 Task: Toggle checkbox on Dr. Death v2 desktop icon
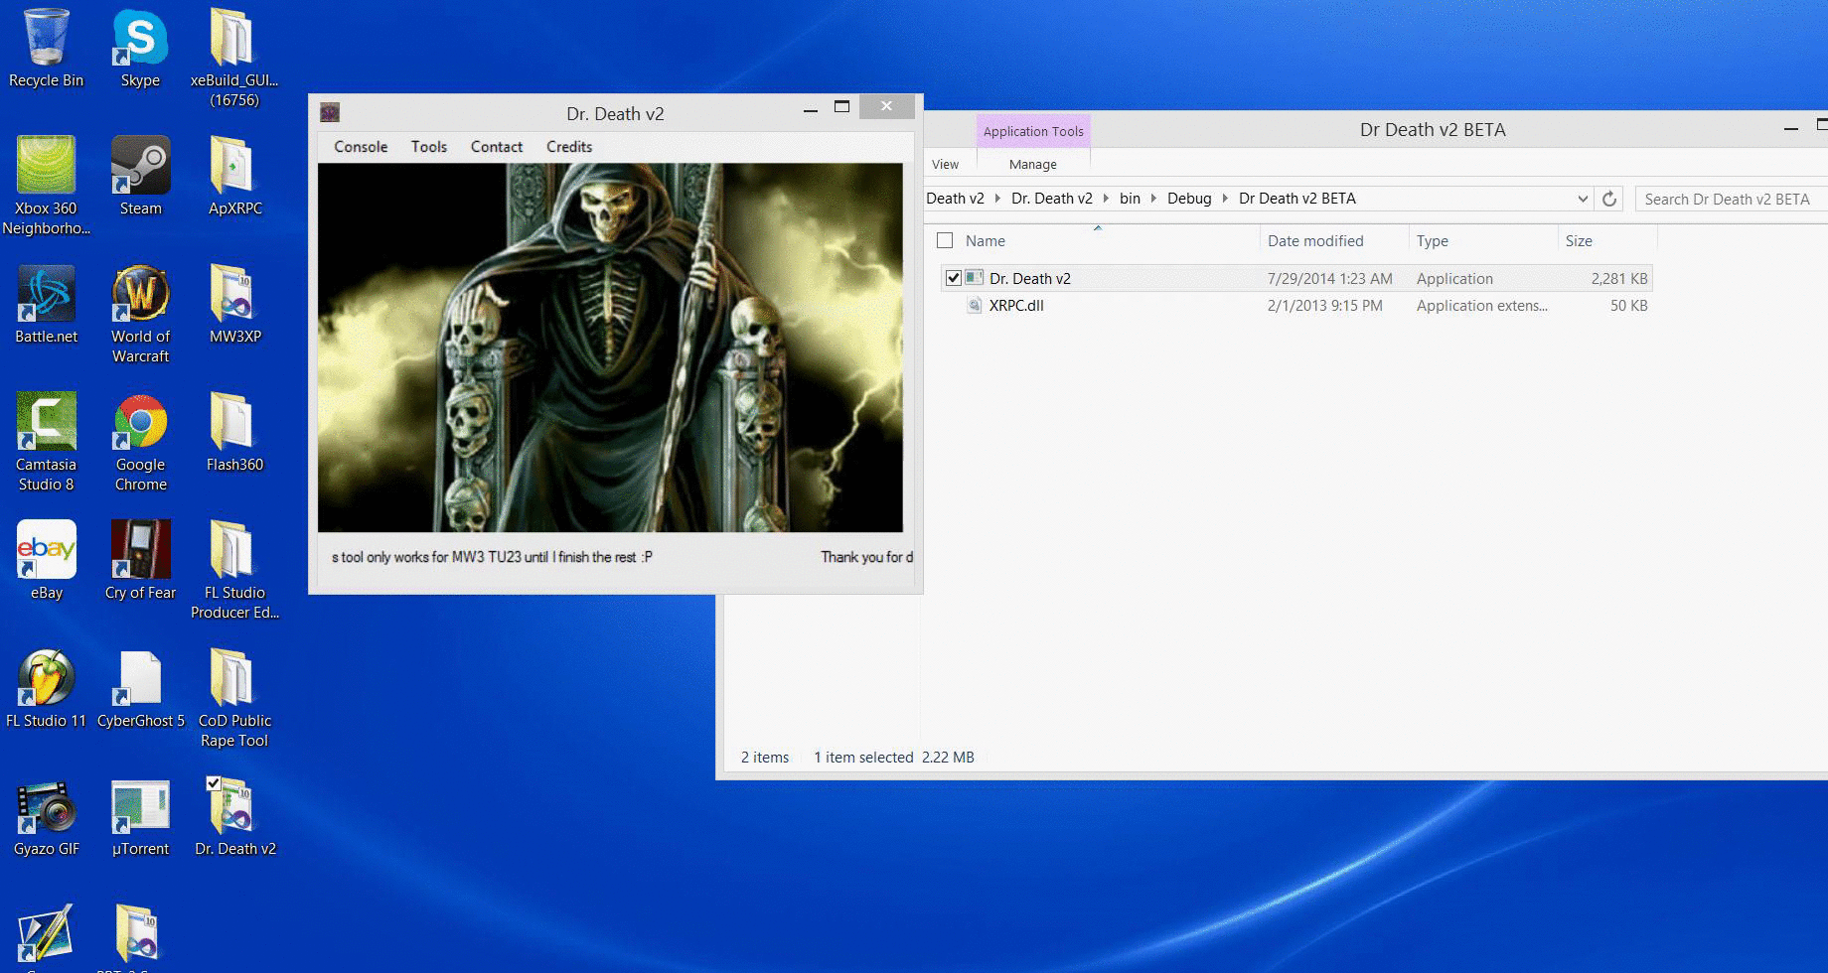click(x=214, y=784)
